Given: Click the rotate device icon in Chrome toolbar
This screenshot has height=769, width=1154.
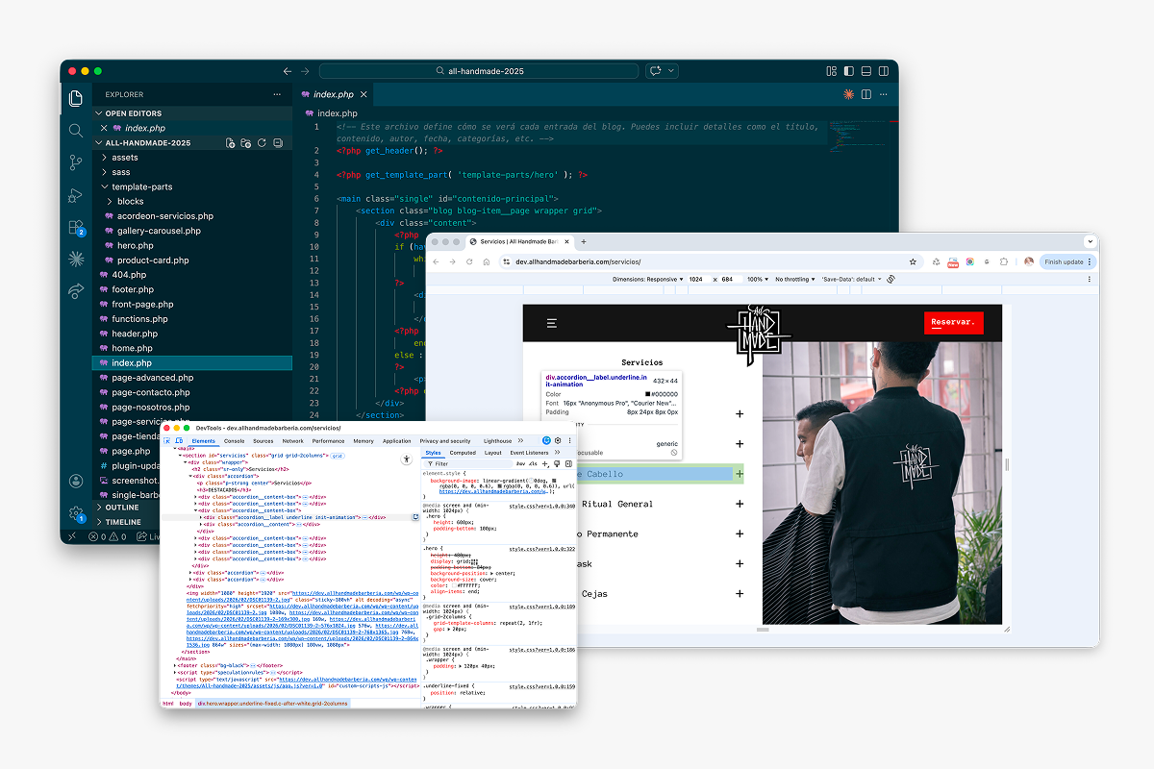Looking at the screenshot, I should tap(891, 279).
